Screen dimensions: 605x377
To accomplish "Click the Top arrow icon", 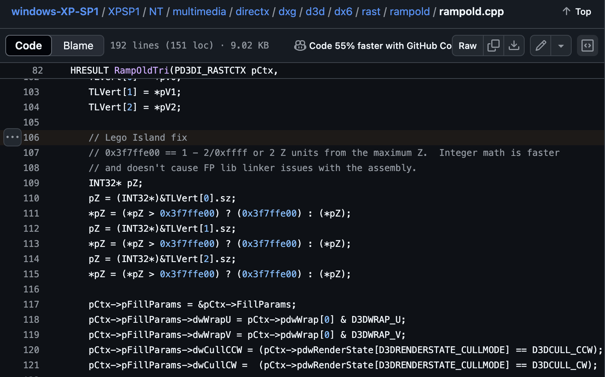I will (566, 11).
